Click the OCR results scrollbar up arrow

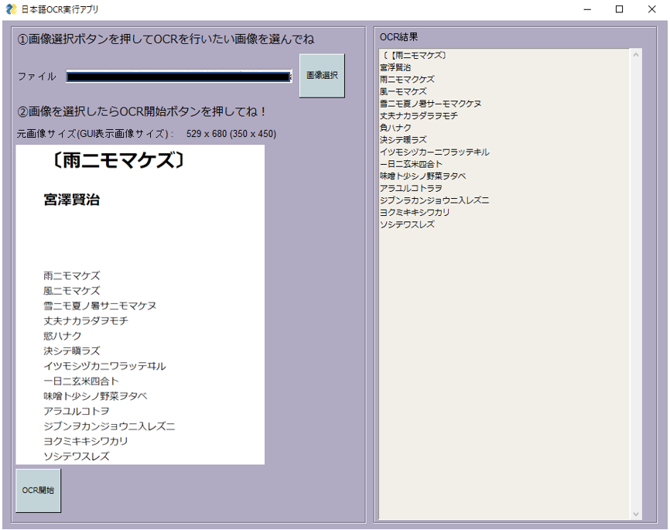[636, 55]
